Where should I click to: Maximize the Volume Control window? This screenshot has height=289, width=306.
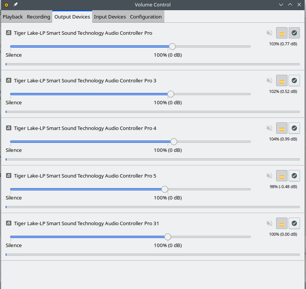290,5
